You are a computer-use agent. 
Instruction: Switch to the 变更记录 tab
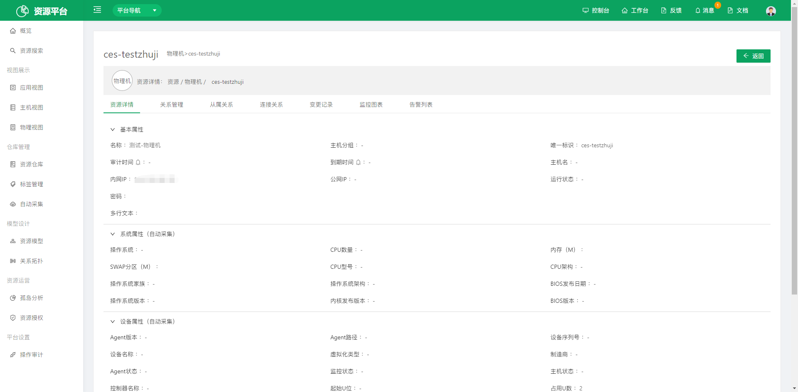[x=321, y=105]
